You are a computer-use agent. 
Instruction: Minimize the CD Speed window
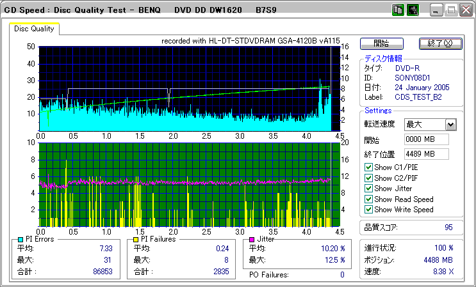pos(436,10)
